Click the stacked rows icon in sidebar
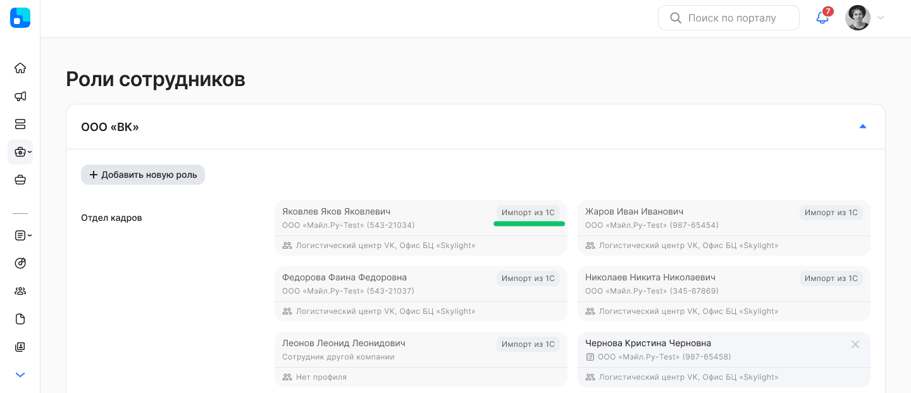The image size is (911, 393). 20,124
